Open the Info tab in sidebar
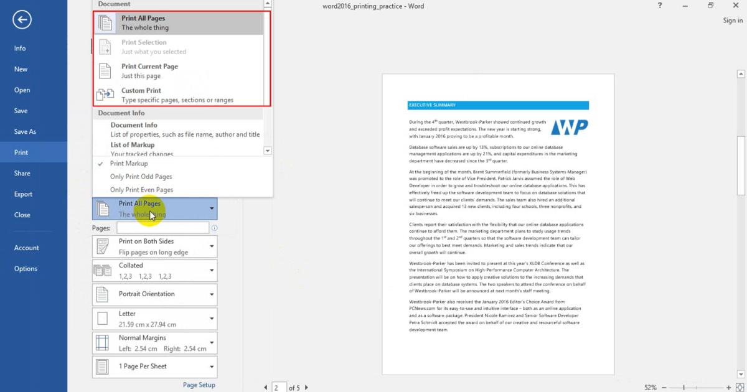The width and height of the screenshot is (747, 392). pyautogui.click(x=34, y=48)
